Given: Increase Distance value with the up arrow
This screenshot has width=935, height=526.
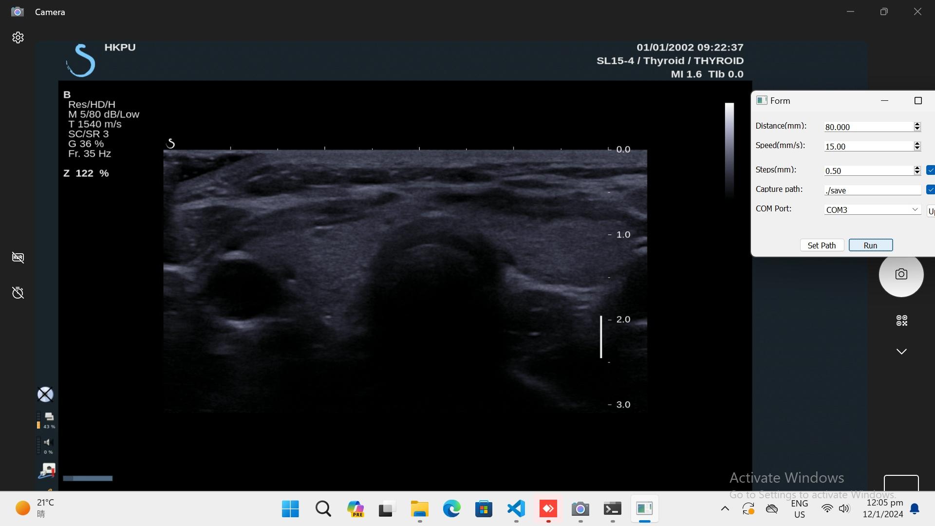Looking at the screenshot, I should [917, 124].
